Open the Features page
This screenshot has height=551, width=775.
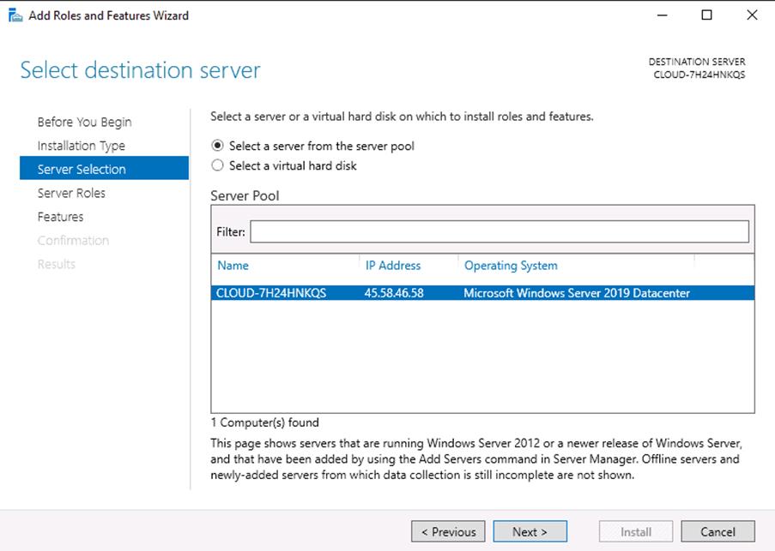pyautogui.click(x=60, y=217)
